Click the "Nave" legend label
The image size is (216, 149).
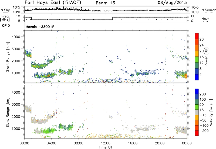(205, 19)
